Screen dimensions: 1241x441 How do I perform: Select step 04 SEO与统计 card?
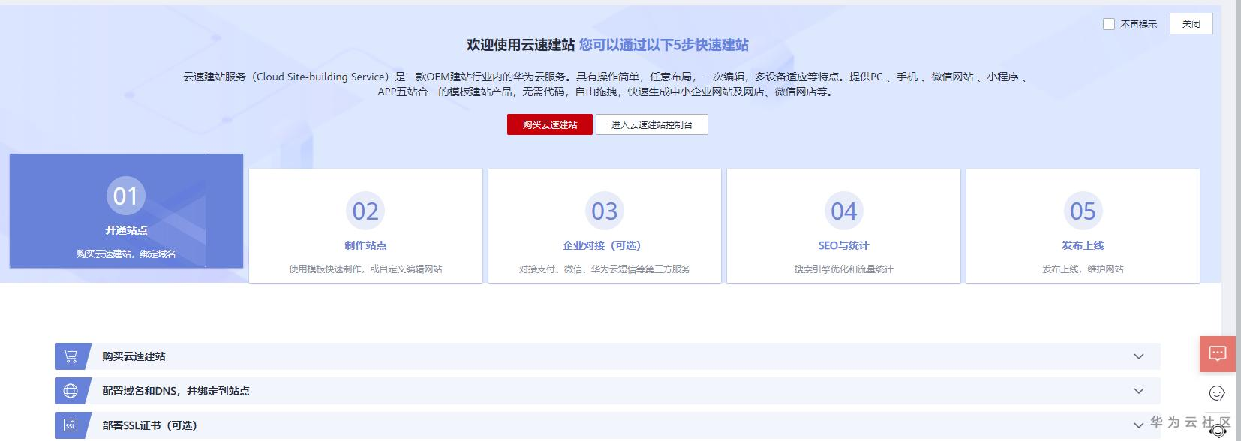[843, 226]
